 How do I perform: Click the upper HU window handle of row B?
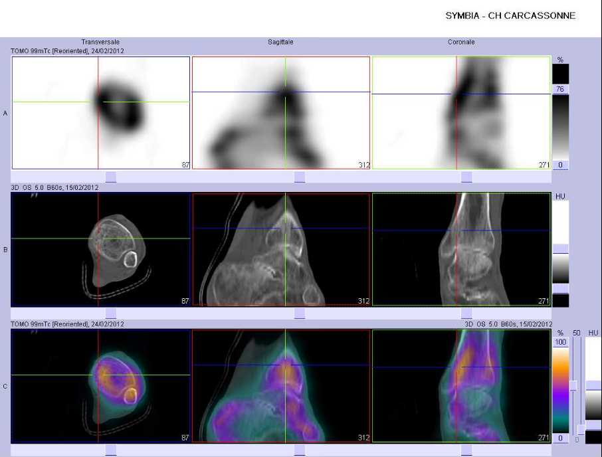(x=561, y=248)
